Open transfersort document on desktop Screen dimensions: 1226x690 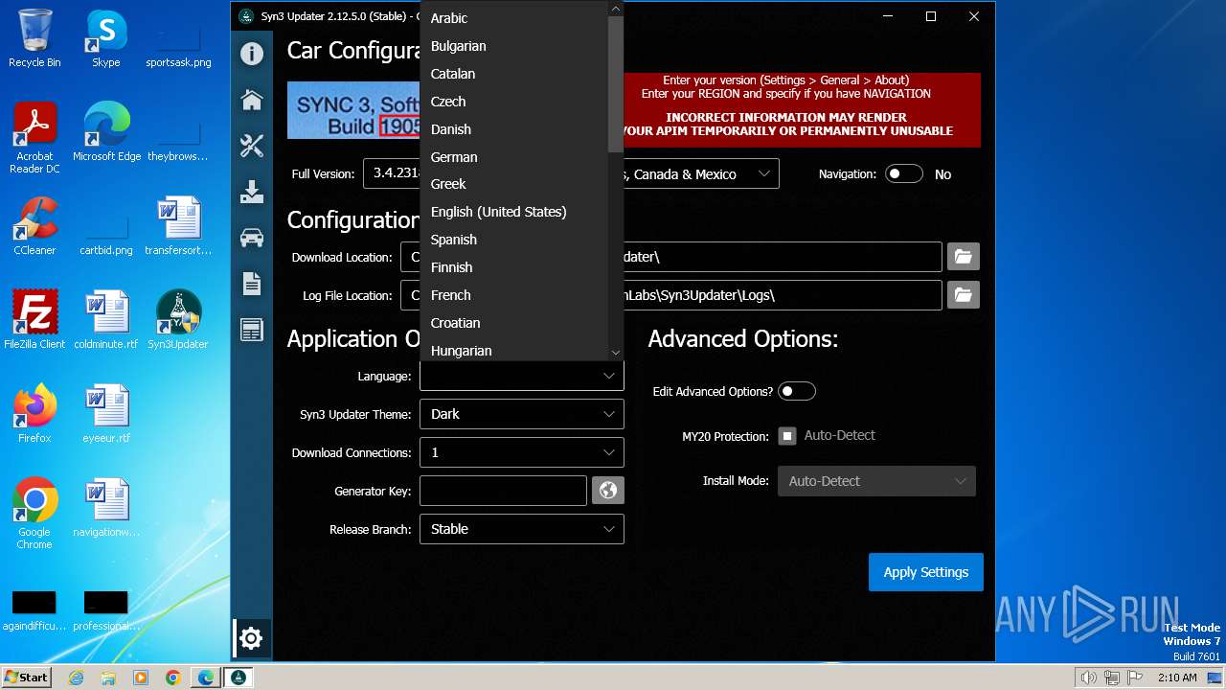coord(178,226)
